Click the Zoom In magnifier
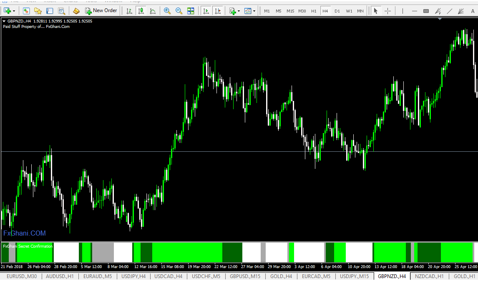Viewport: 478px width, 281px height. point(167,11)
